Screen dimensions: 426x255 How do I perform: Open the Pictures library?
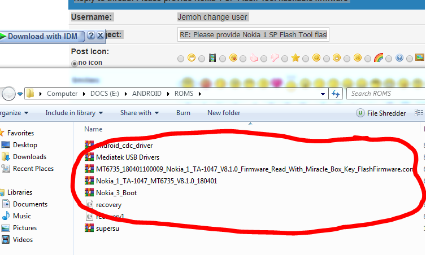click(x=25, y=228)
